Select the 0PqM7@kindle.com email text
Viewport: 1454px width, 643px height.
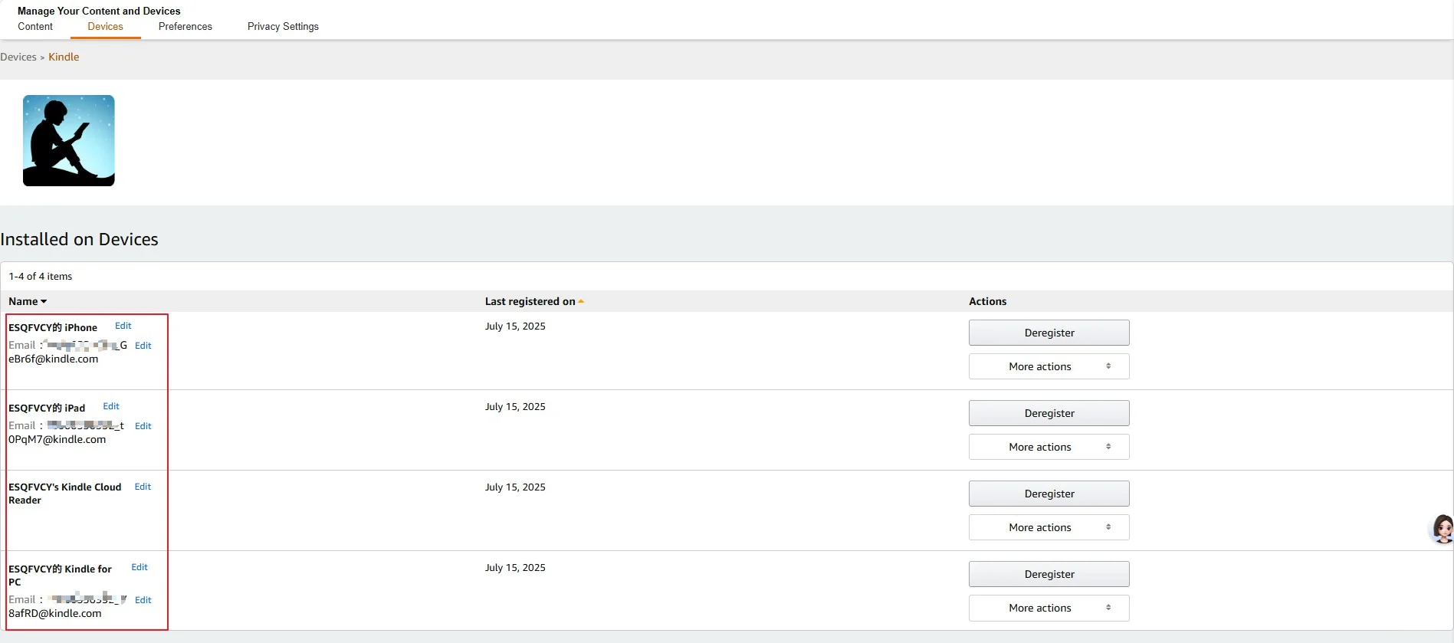57,439
